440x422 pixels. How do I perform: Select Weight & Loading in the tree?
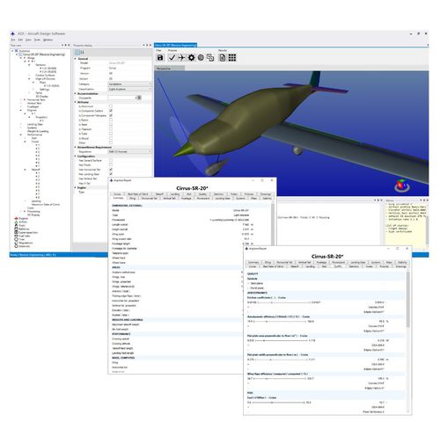pos(38,131)
